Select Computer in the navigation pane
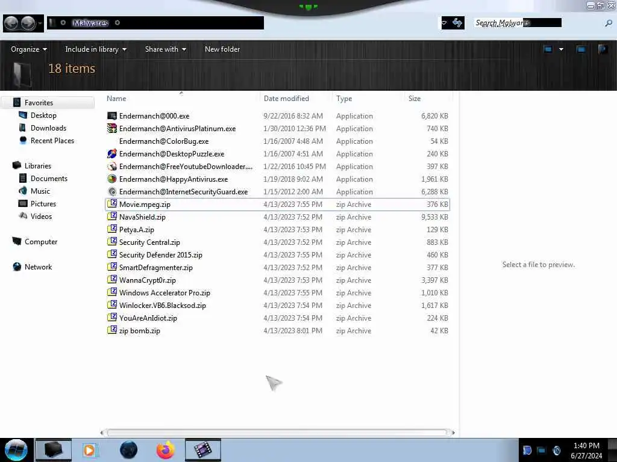This screenshot has width=617, height=462. pos(41,242)
